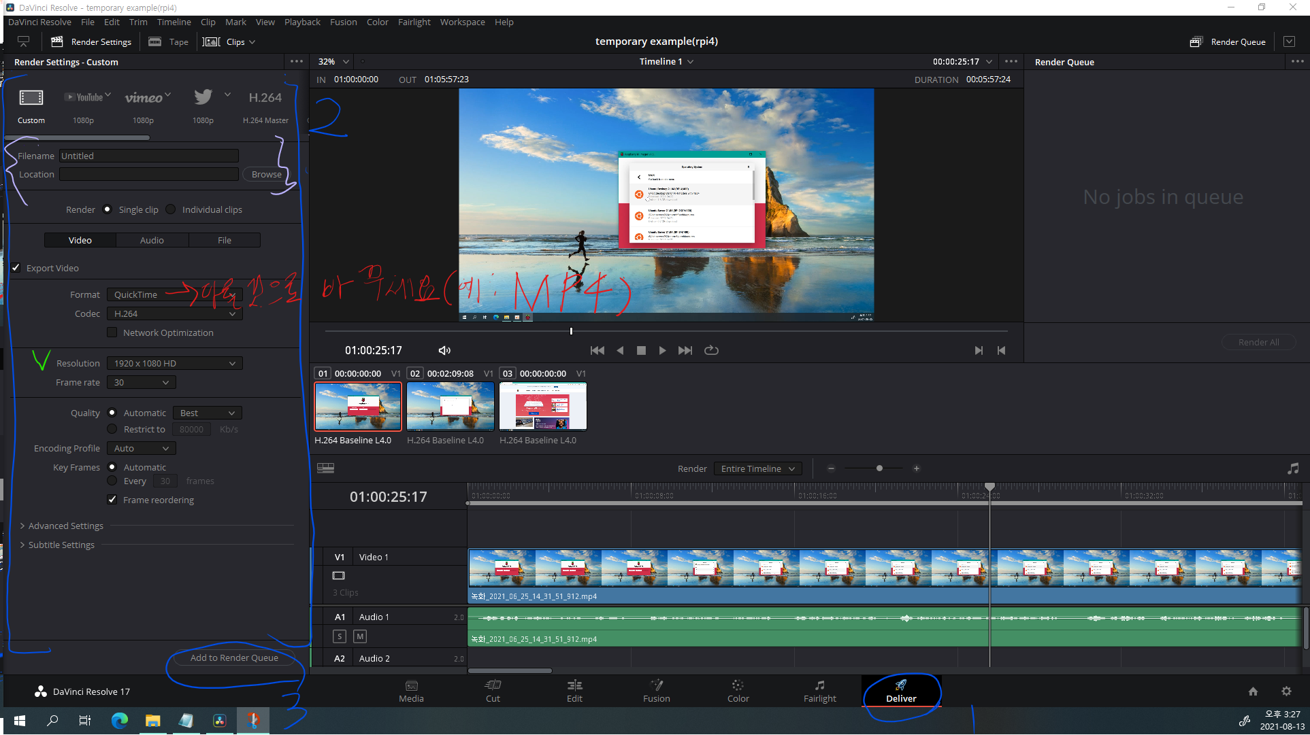Image resolution: width=1310 pixels, height=735 pixels.
Task: Enable Network Optimization checkbox
Action: click(112, 332)
